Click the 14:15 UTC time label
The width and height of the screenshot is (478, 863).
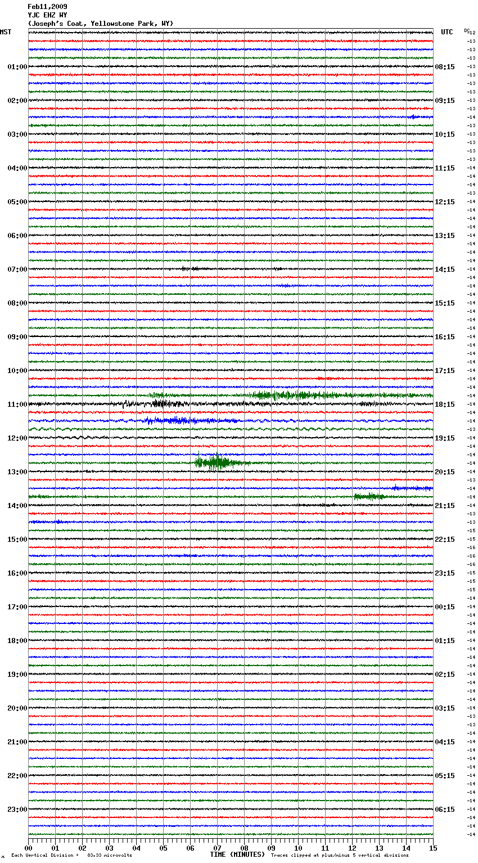445,269
